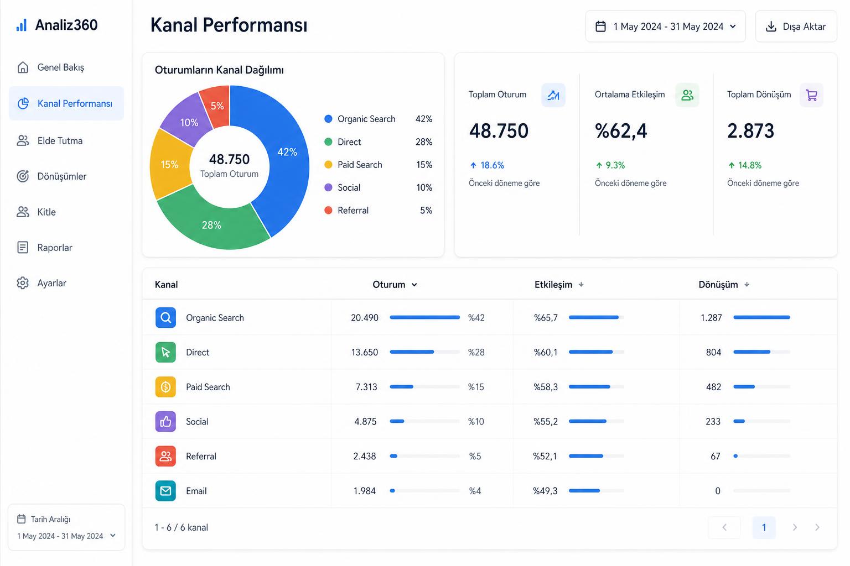Click Organic Search session progress bar
Screen dimensions: 850x566
click(424, 317)
